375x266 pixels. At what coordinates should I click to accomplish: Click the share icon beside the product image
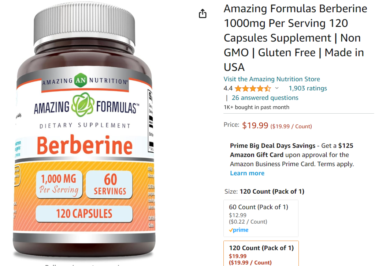(x=203, y=14)
